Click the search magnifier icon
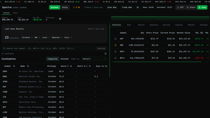210x118 pixels. pos(4,49)
